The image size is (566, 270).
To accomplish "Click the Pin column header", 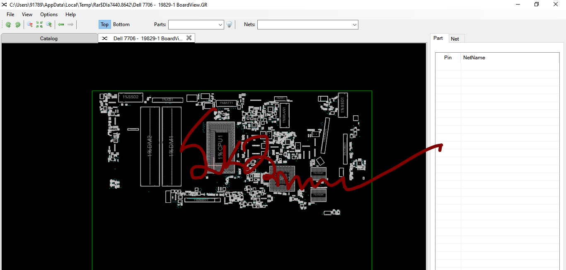I will point(448,58).
